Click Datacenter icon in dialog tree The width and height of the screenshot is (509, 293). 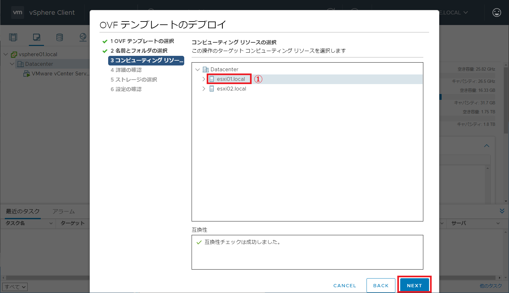(x=206, y=69)
